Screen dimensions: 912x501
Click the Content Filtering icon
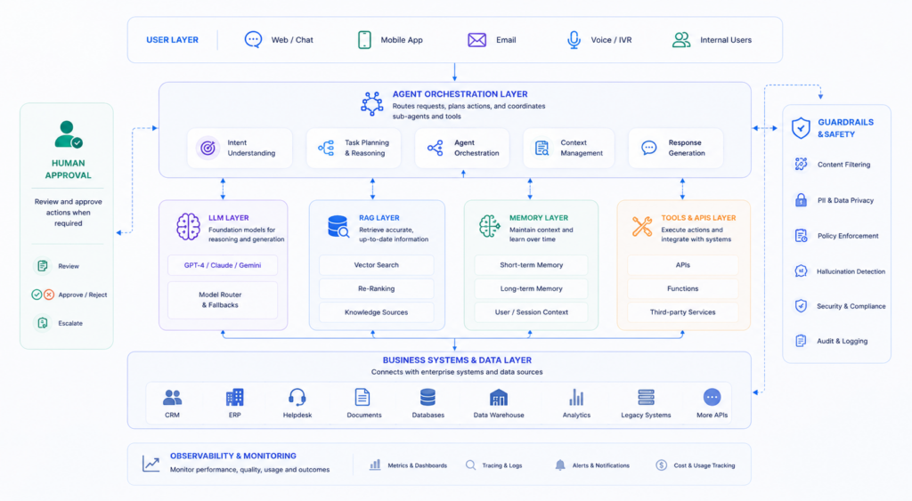(801, 165)
